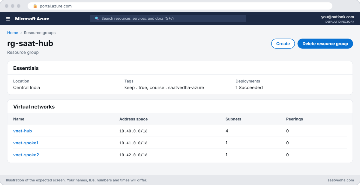Click Delete resource group

pos(325,44)
